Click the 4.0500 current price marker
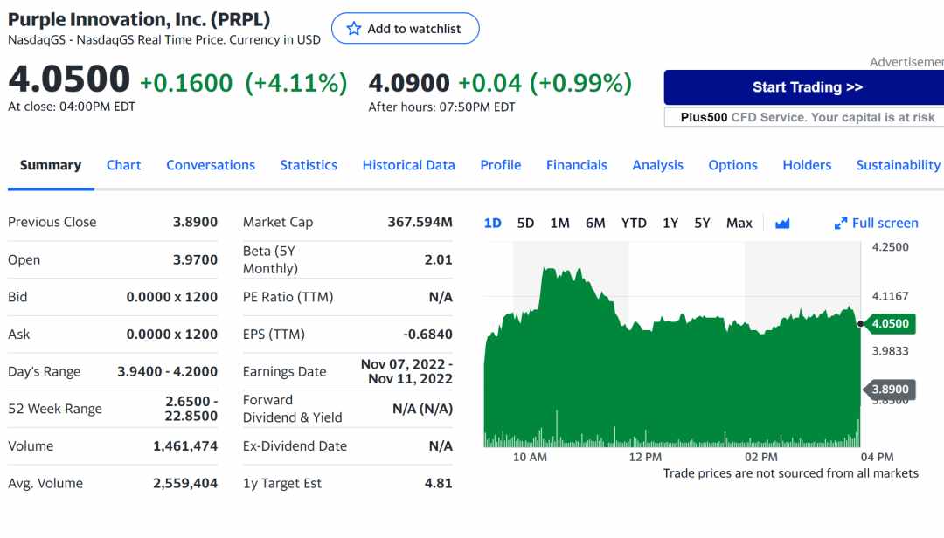The image size is (944, 538). (891, 324)
